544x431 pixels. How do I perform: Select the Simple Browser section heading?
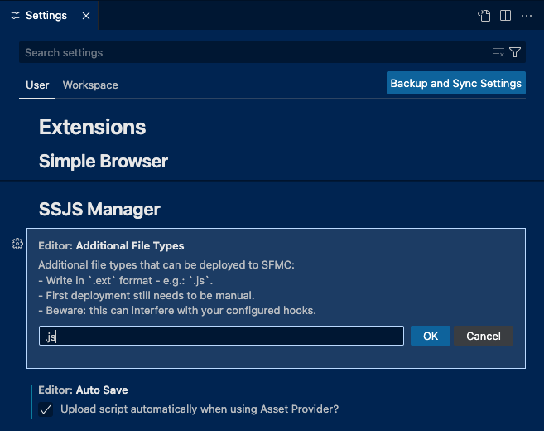click(104, 162)
